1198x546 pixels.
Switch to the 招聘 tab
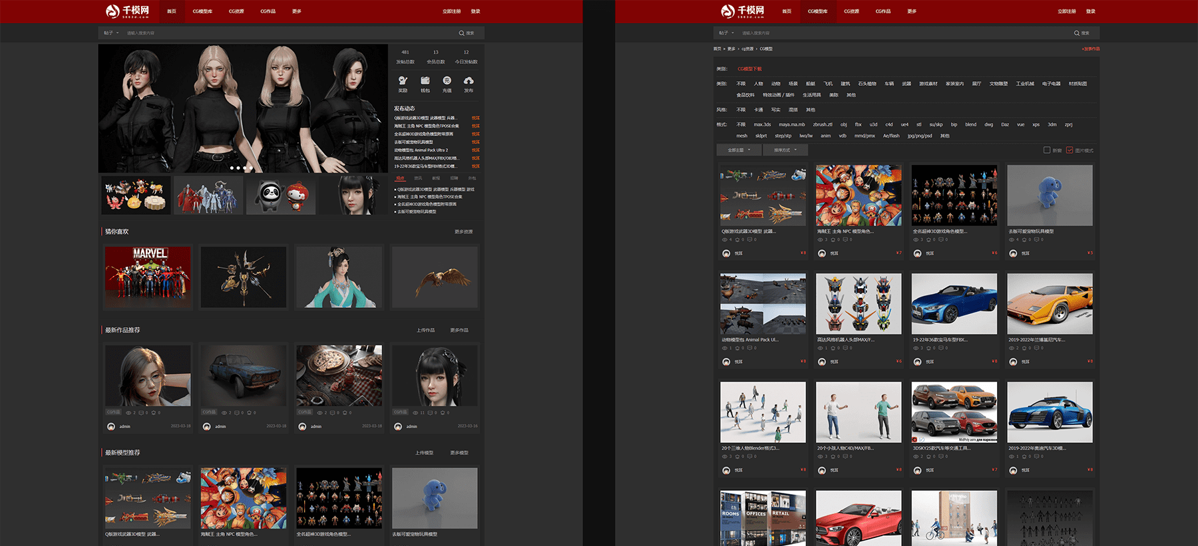pyautogui.click(x=454, y=178)
